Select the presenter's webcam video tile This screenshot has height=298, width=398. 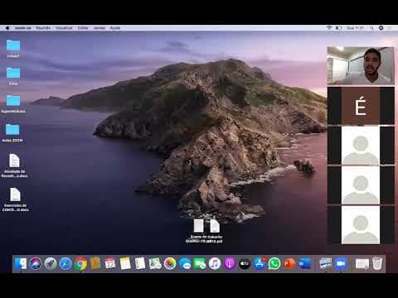[361, 65]
